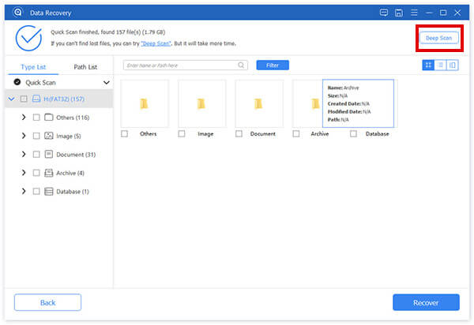Select the Document folder checkbox in grid
Viewport: 474px width, 325px height.
click(x=239, y=133)
